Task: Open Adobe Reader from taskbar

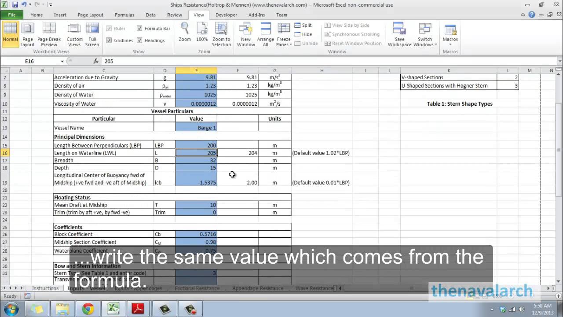Action: tap(139, 309)
